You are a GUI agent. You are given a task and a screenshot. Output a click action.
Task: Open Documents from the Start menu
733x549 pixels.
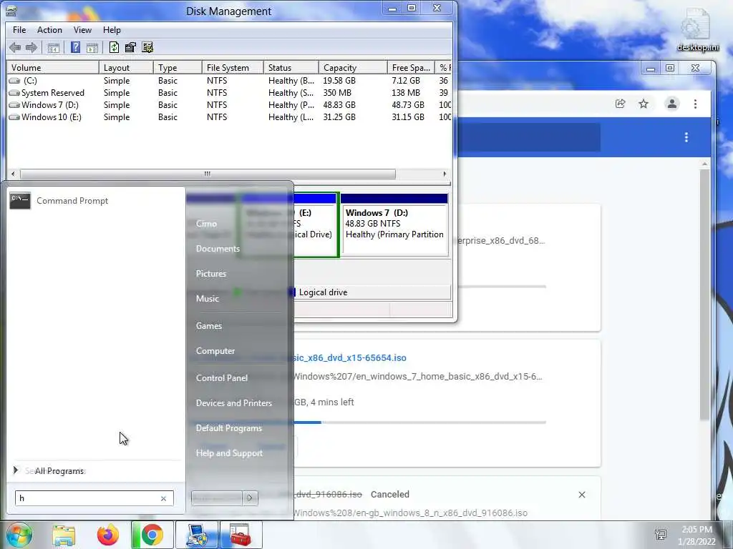218,249
